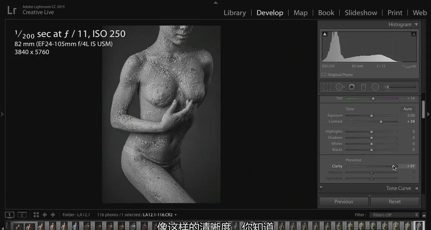Image resolution: width=431 pixels, height=230 pixels.
Task: Open the Book module
Action: click(326, 13)
